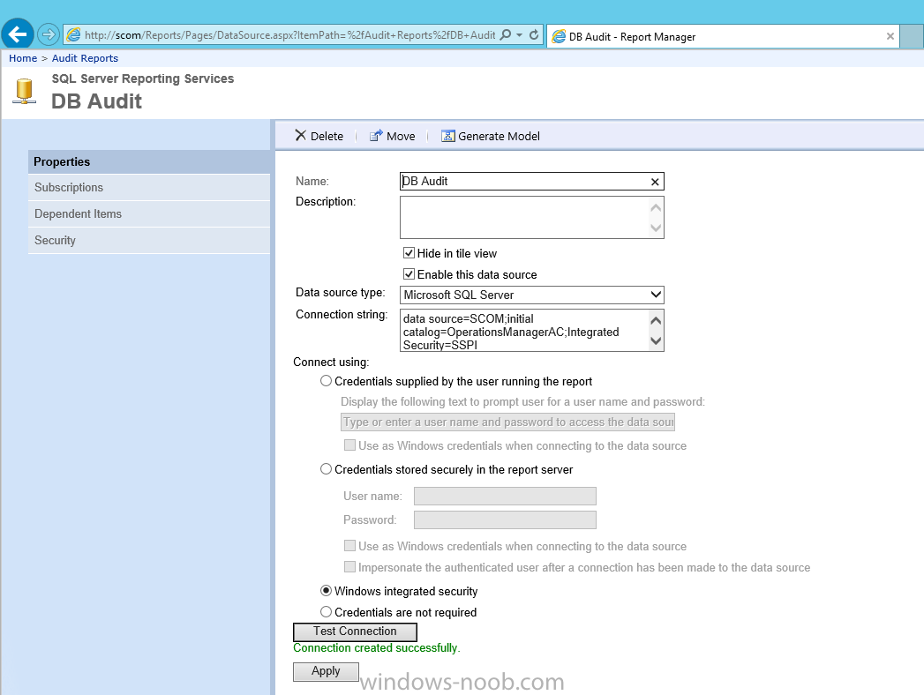Click Connection string scrollbar up arrow

click(x=656, y=320)
